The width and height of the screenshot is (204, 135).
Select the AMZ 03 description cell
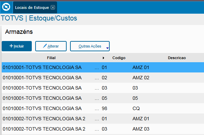click(141, 129)
